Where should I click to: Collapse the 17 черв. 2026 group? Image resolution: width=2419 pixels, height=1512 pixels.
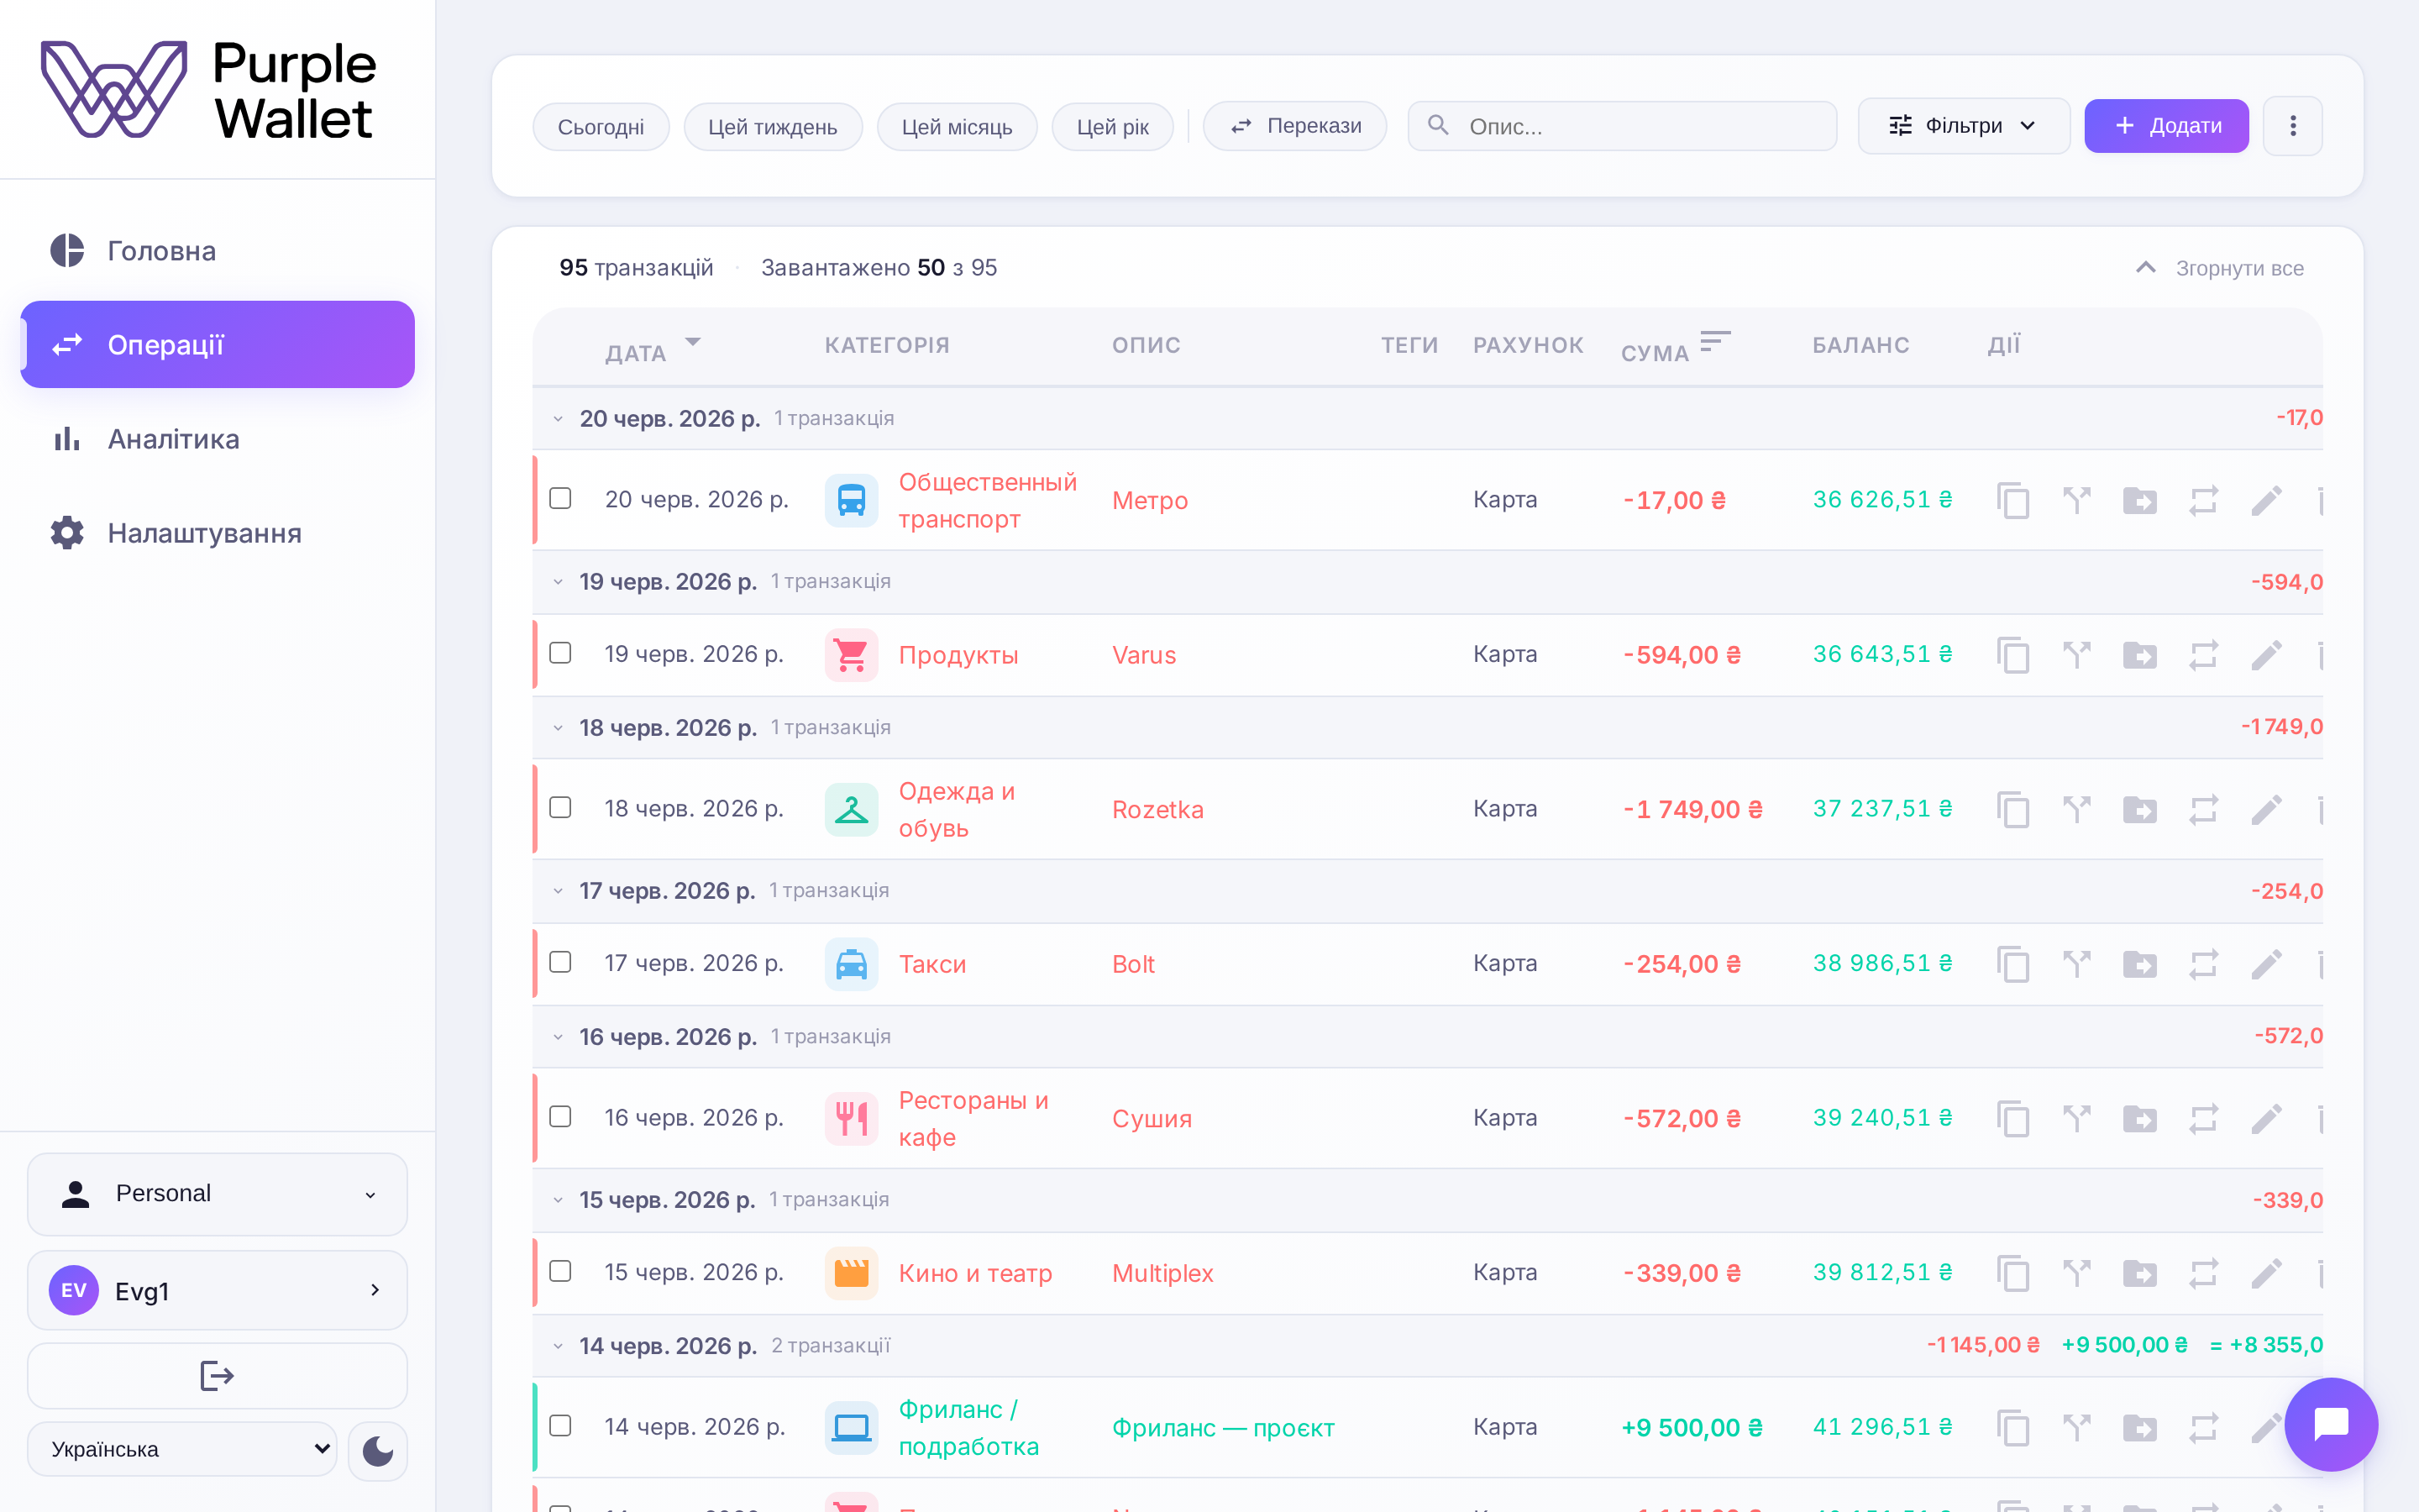click(x=558, y=891)
